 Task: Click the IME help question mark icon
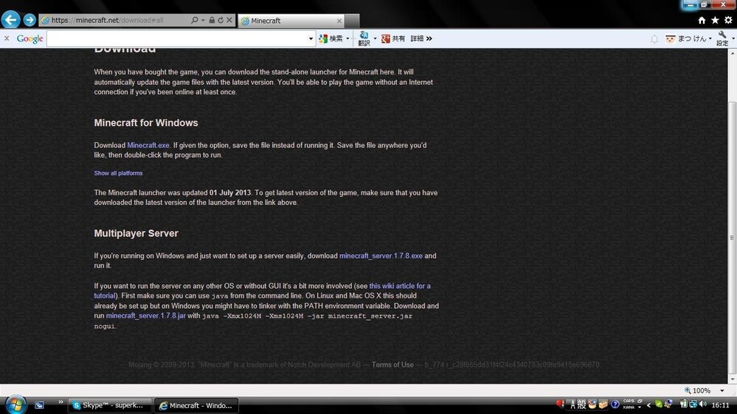[615, 404]
